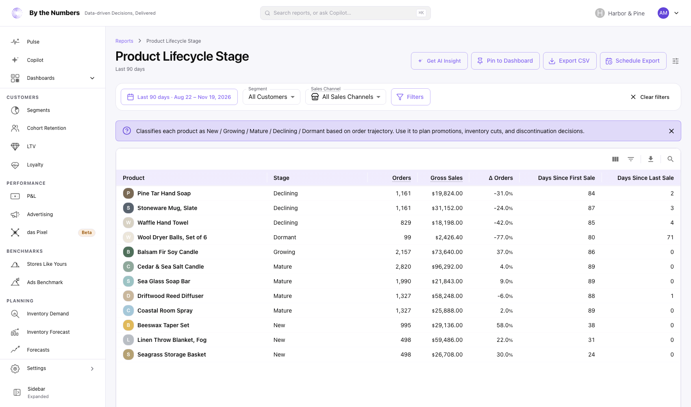Open report settings sliders icon
The width and height of the screenshot is (691, 407).
pos(676,61)
